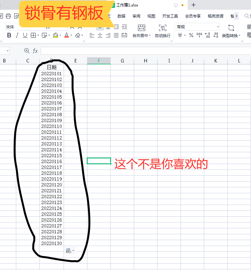Expand the paste options arrow below the dates
This screenshot has width=251, height=270.
point(73,251)
